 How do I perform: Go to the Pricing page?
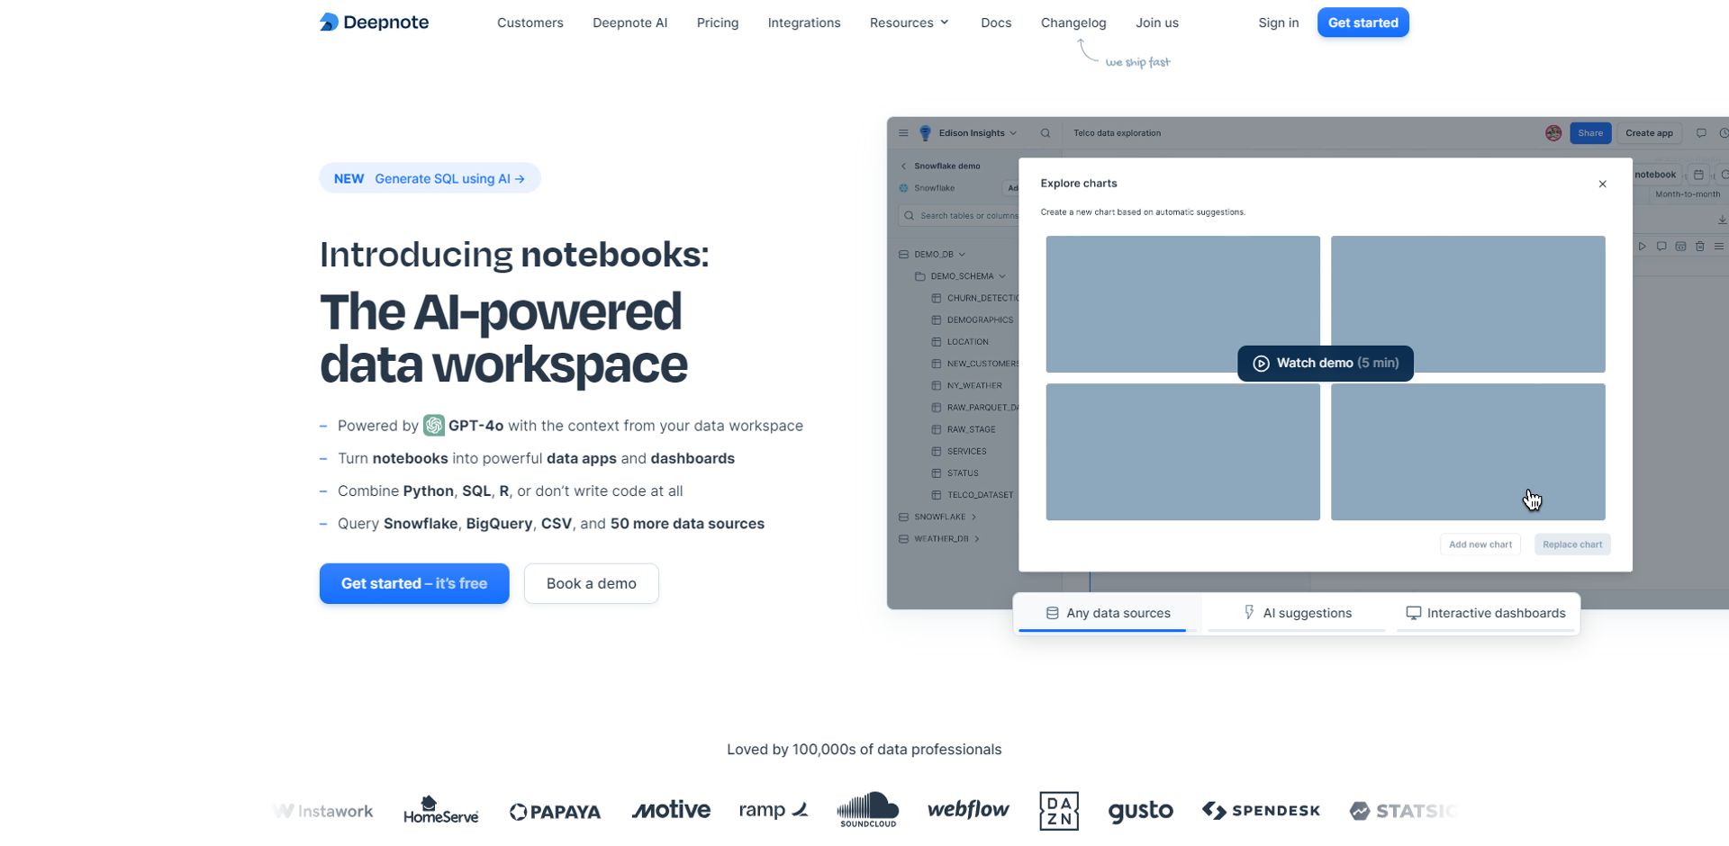pyautogui.click(x=718, y=22)
